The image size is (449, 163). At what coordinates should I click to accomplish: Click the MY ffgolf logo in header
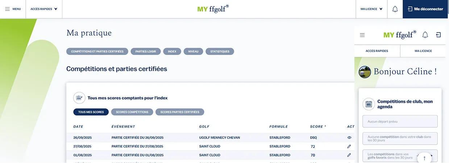213,9
